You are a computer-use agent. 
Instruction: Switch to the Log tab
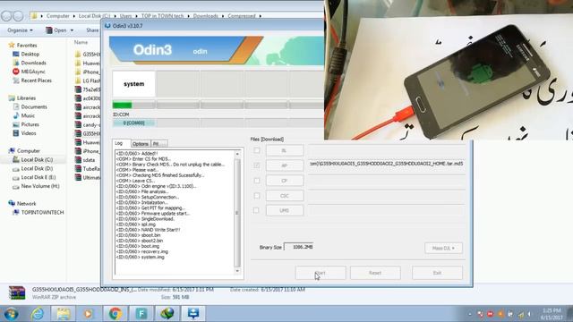[x=121, y=143]
